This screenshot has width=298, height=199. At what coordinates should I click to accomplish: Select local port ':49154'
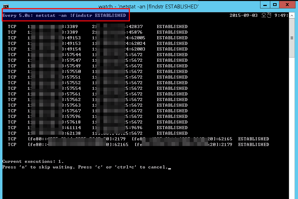click(x=73, y=49)
